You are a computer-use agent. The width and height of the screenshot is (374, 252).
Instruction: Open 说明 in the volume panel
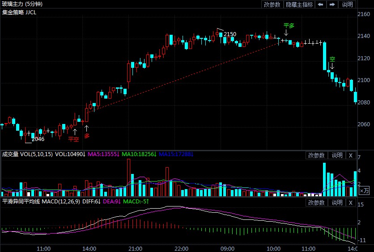(x=336, y=155)
